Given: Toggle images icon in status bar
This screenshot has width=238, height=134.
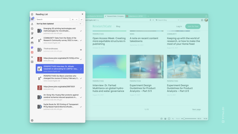Looking at the screenshot, I should click(x=165, y=119).
